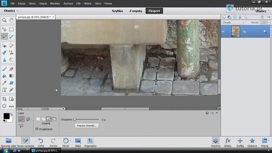Image resolution: width=272 pixels, height=153 pixels.
Task: Select the Type (T) tool
Action: pos(4,90)
